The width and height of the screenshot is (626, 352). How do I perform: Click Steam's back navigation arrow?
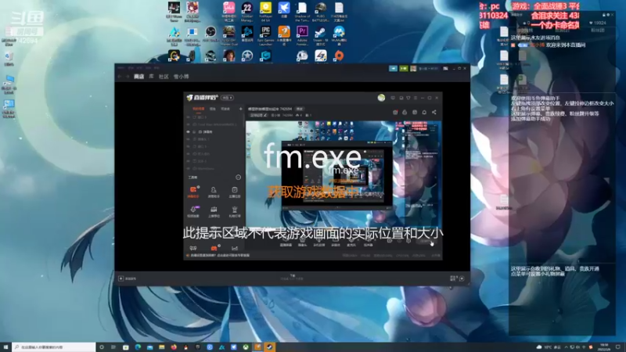coord(120,77)
